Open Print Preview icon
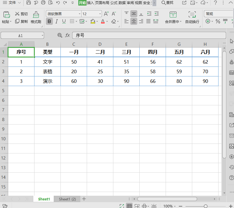The image size is (234, 208). tap(51, 3)
